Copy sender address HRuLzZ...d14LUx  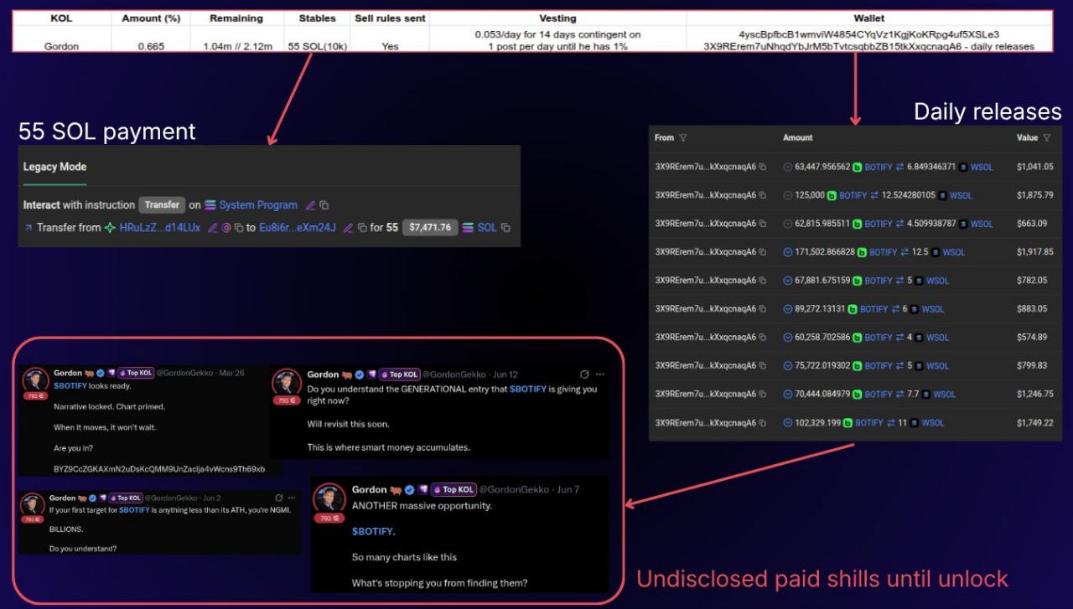tap(238, 228)
